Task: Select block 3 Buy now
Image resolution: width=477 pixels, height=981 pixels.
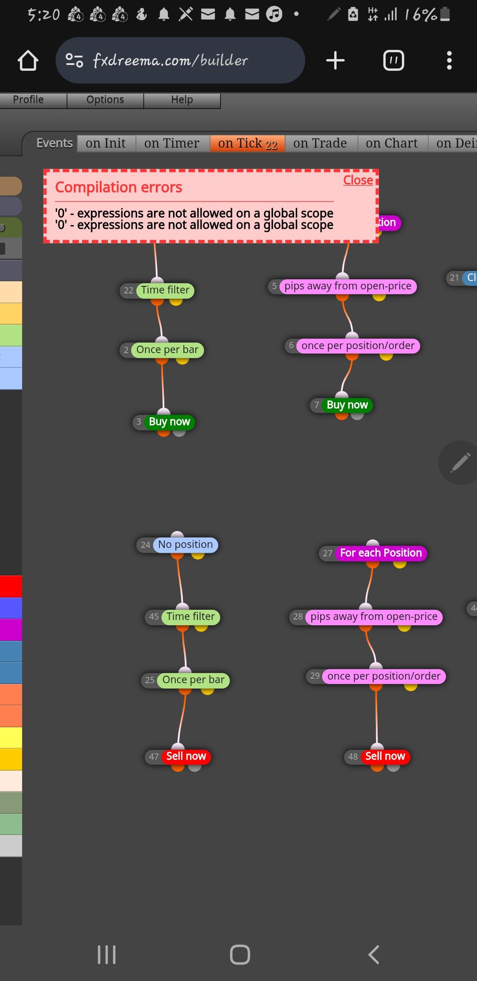Action: point(170,422)
